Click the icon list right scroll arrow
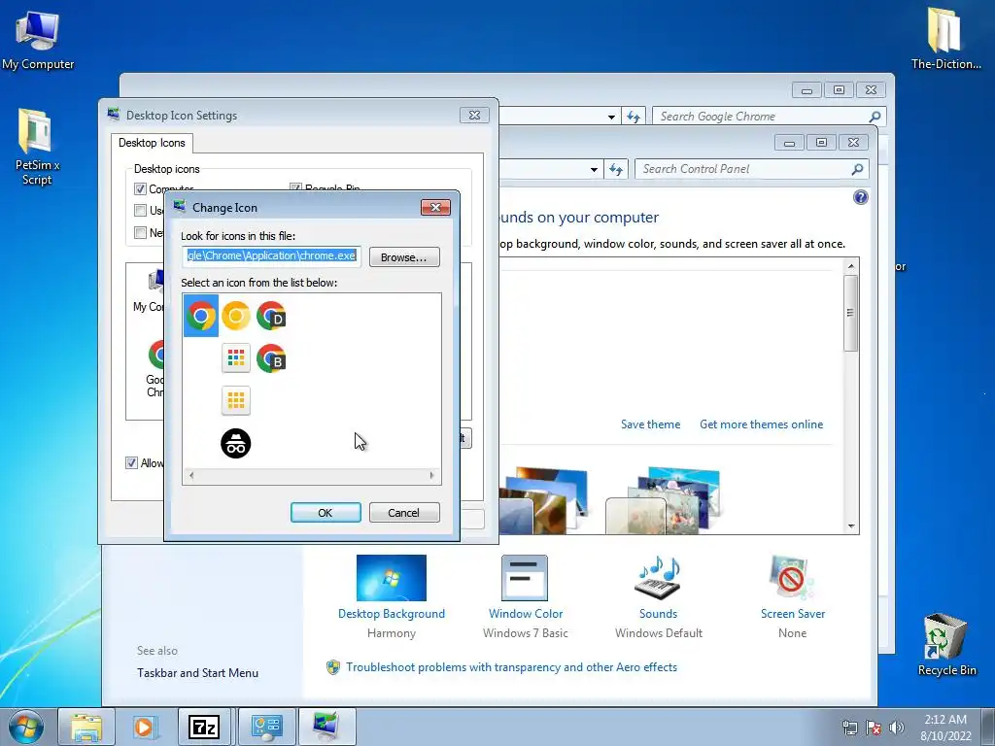The image size is (995, 746). pyautogui.click(x=431, y=475)
